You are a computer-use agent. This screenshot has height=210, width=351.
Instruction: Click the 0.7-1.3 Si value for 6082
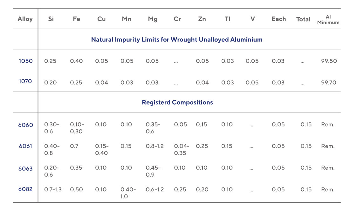point(53,189)
